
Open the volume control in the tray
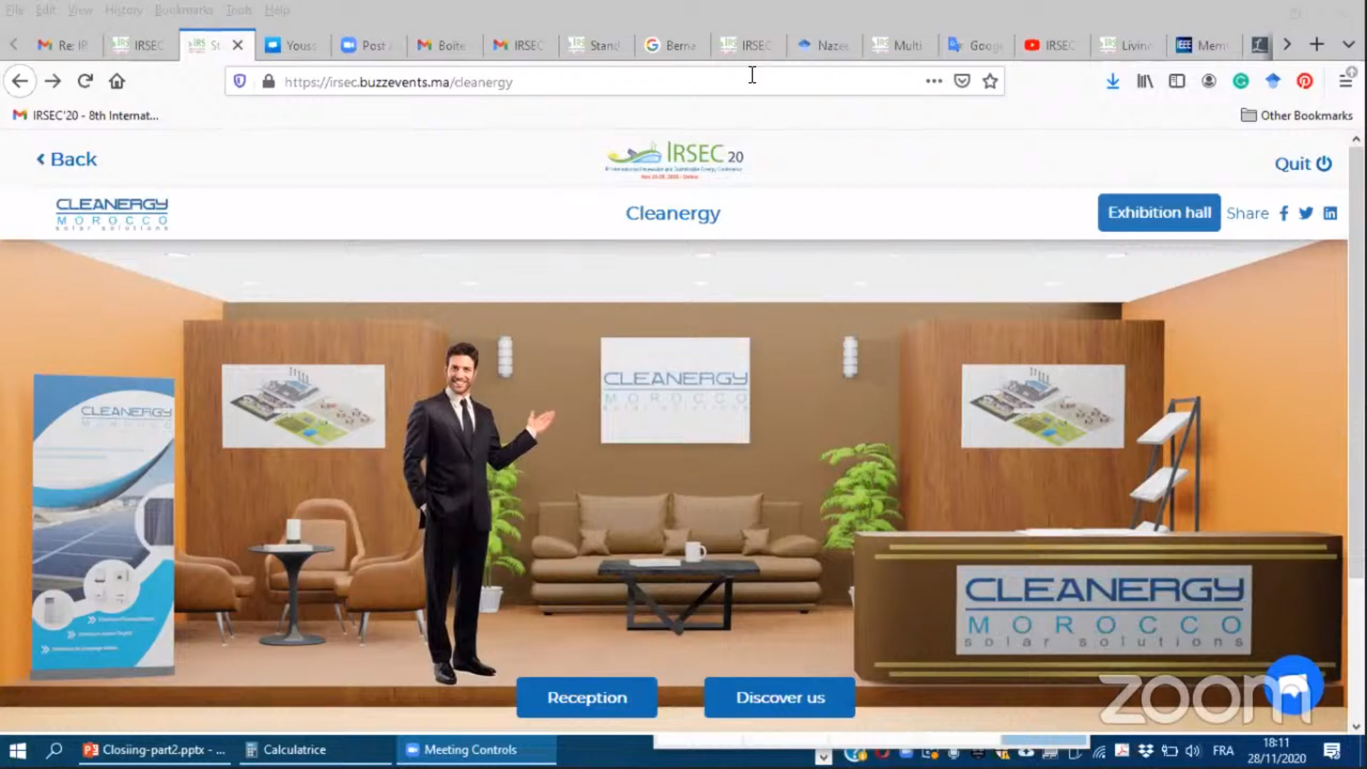[1193, 751]
